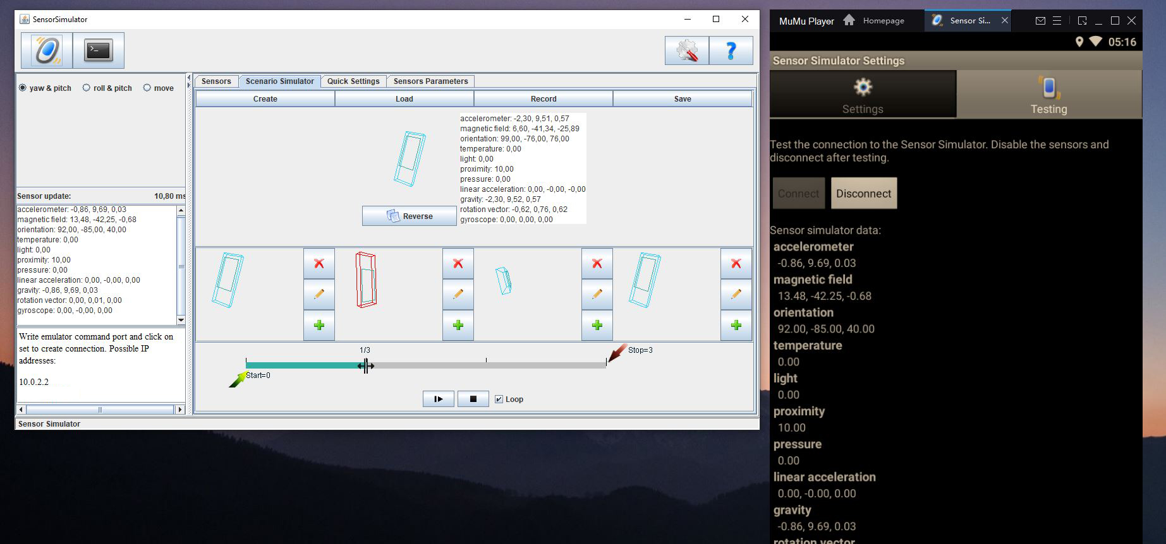1166x544 pixels.
Task: Select the roll & pitch radio button
Action: coord(87,88)
